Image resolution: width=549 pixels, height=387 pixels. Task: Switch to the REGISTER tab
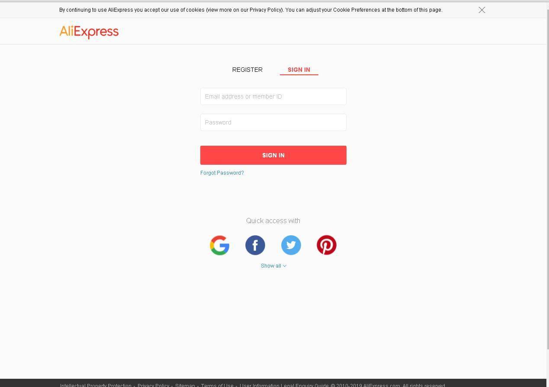(x=247, y=70)
